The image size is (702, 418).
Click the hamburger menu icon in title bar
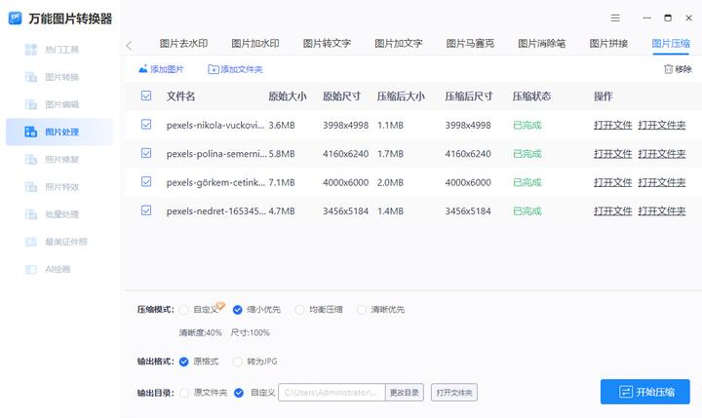point(615,18)
